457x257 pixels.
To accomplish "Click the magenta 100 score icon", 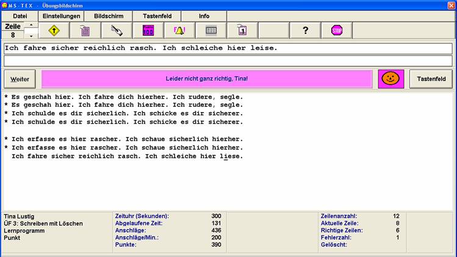I will click(148, 30).
